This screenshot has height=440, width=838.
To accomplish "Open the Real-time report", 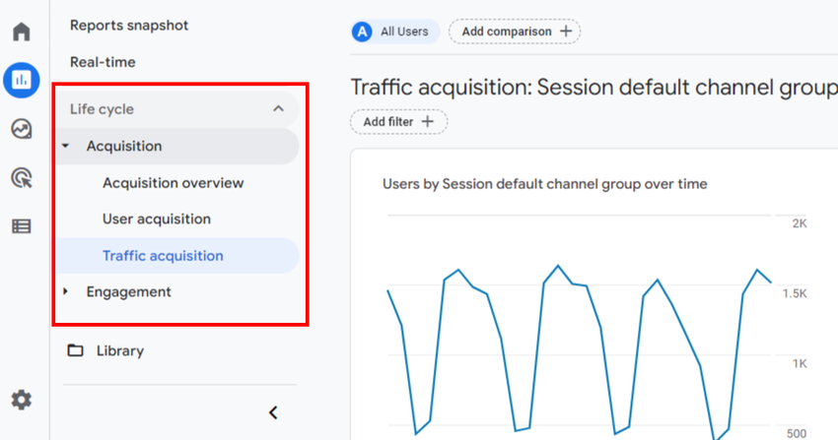I will point(103,62).
